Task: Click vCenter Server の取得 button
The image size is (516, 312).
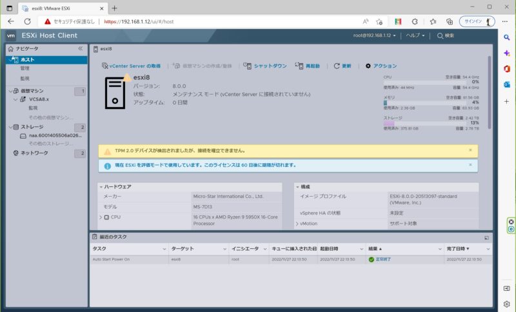Action: coord(131,66)
